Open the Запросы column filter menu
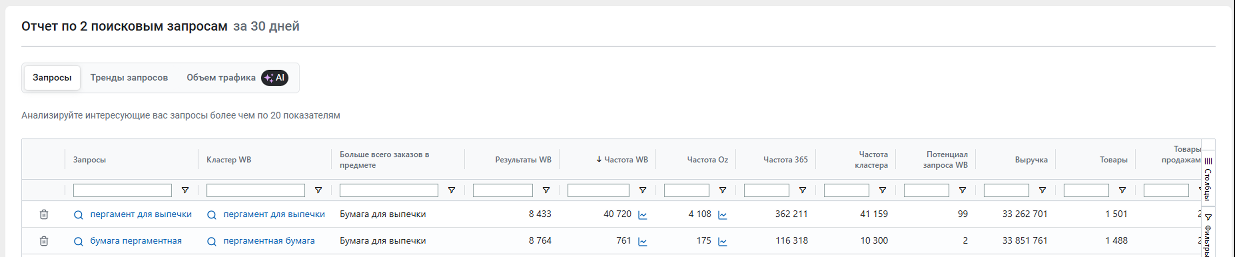 click(185, 190)
